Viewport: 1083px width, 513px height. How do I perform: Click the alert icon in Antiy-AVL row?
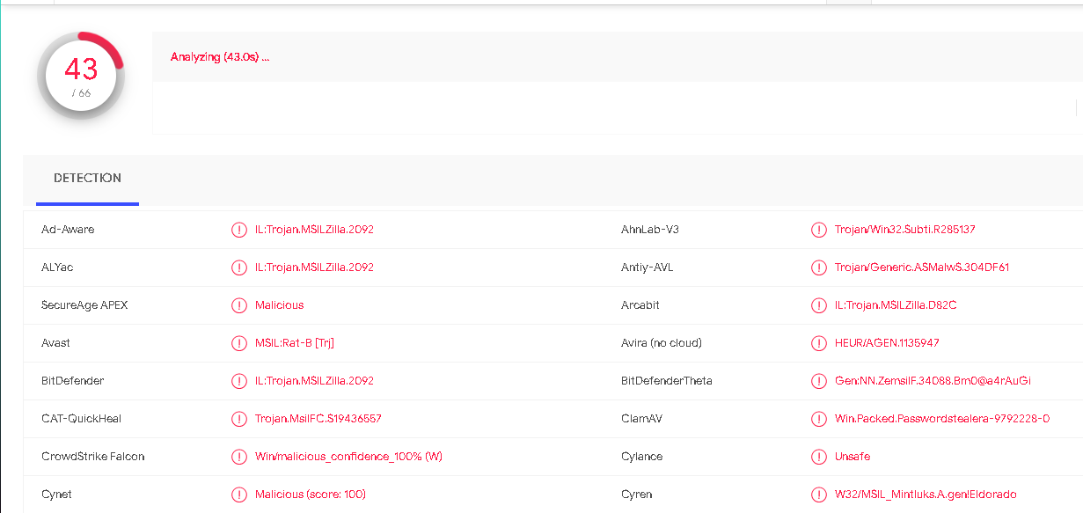coord(818,267)
